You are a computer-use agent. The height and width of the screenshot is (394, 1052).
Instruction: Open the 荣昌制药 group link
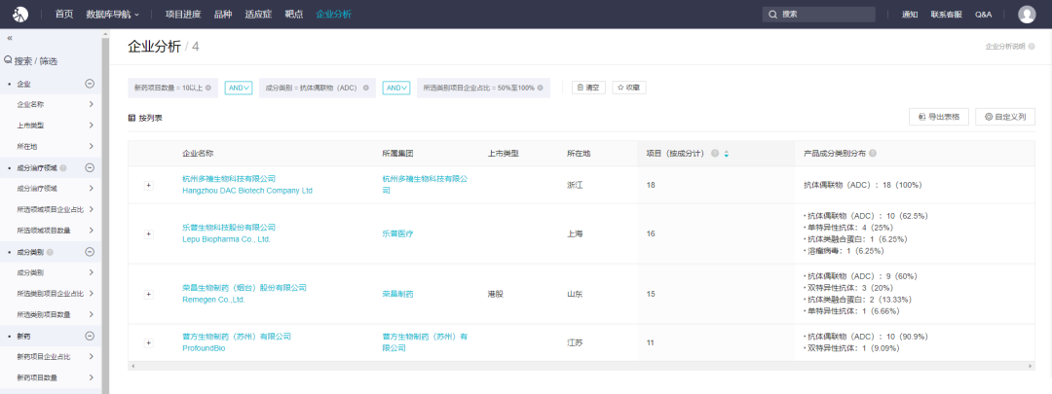(x=397, y=294)
